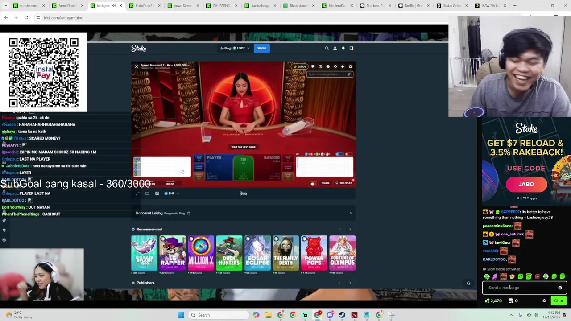Bet on the BANKER area
The width and height of the screenshot is (571, 321).
pos(268,167)
